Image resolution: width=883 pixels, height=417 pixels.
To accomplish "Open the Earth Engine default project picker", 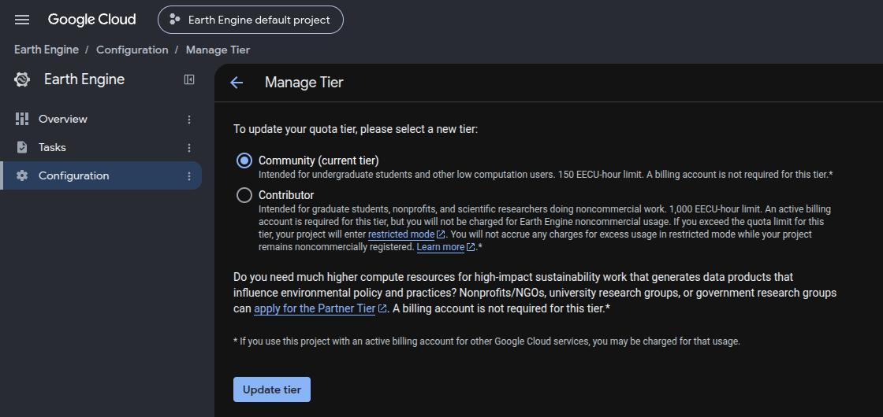I will (251, 20).
